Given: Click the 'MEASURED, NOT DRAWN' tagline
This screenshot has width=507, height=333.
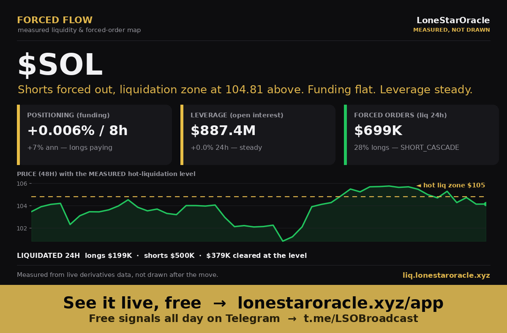Looking at the screenshot, I should tap(451, 30).
